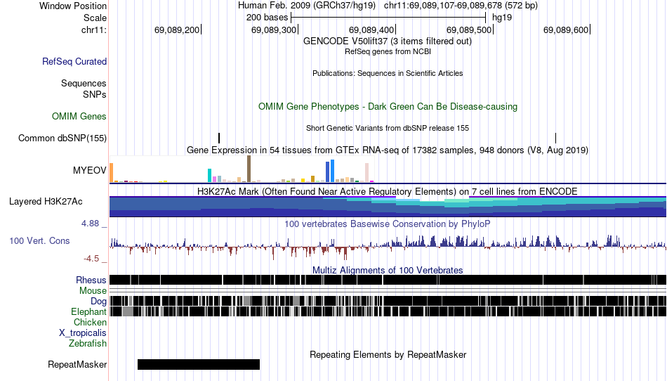
Task: Open the RepeatMasker track label
Action: [77, 364]
